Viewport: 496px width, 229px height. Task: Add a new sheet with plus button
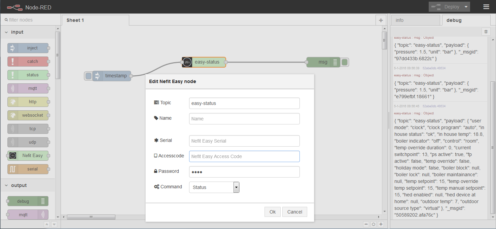[381, 20]
